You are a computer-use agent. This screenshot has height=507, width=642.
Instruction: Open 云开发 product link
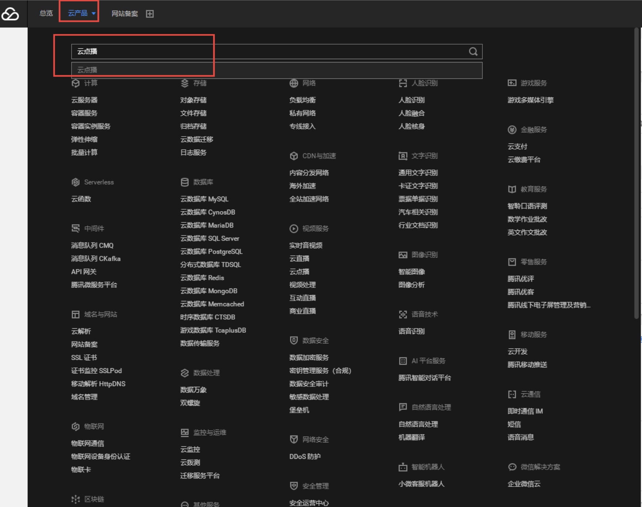click(x=517, y=351)
